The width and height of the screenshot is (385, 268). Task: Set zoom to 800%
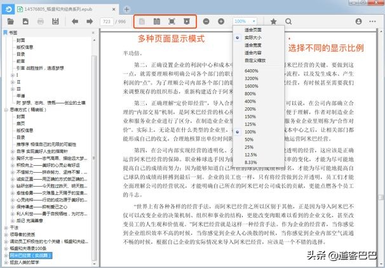point(250,94)
